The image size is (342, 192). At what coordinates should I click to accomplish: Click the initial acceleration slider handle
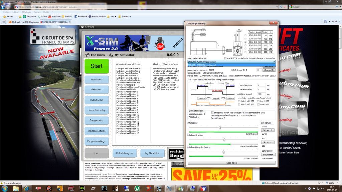click(224, 140)
